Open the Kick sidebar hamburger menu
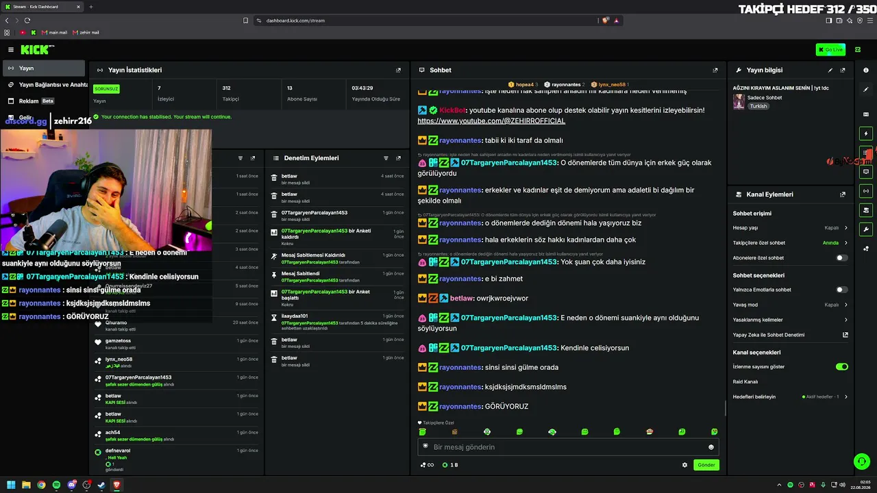 [x=11, y=49]
